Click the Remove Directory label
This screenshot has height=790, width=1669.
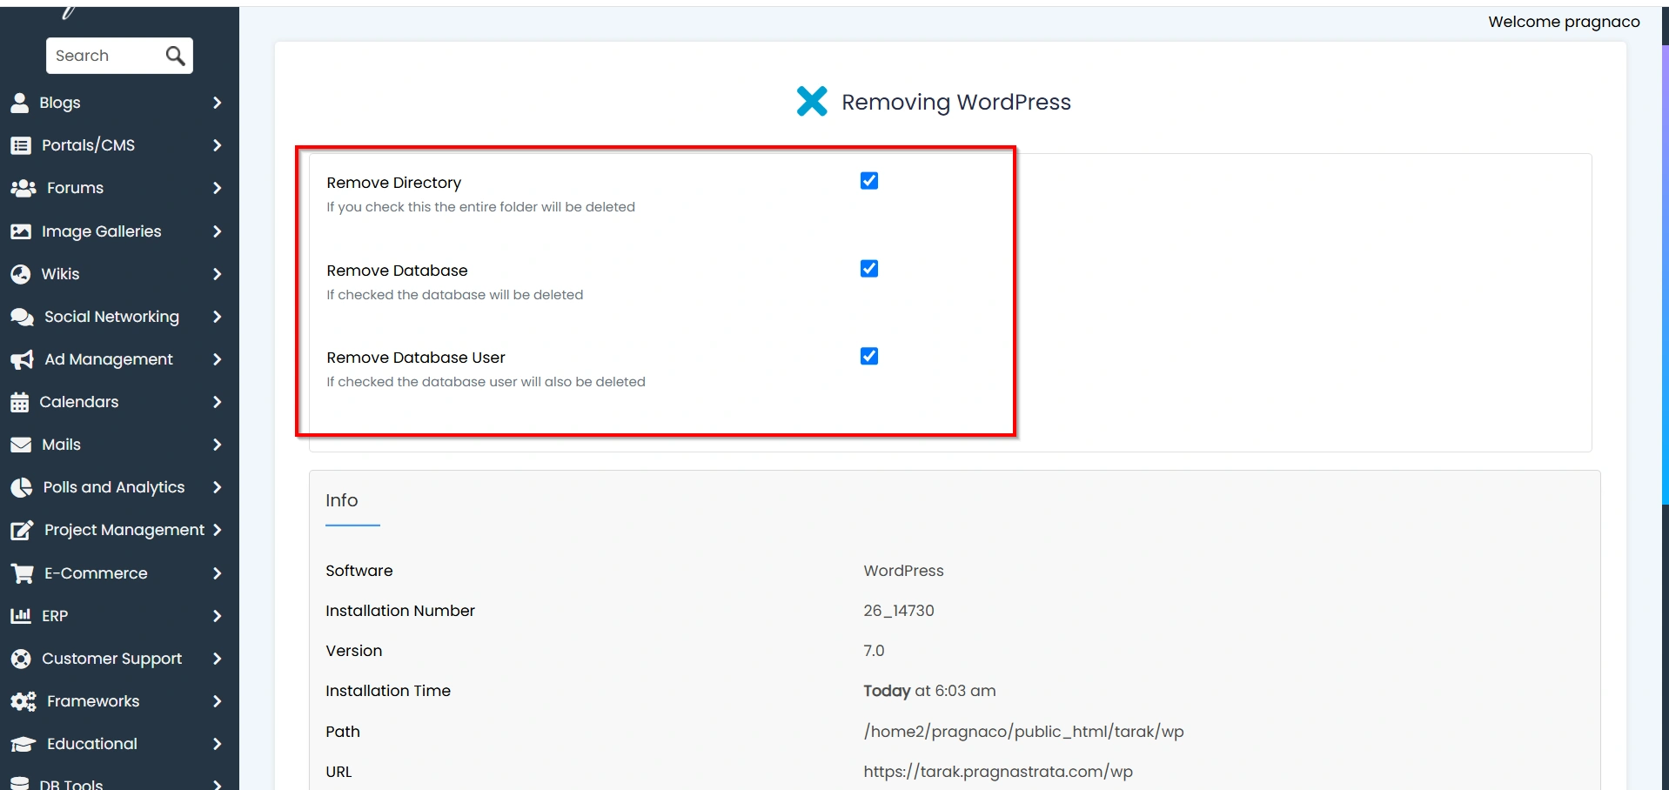[x=394, y=183]
